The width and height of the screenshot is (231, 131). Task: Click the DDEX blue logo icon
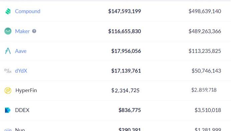coord(8,110)
